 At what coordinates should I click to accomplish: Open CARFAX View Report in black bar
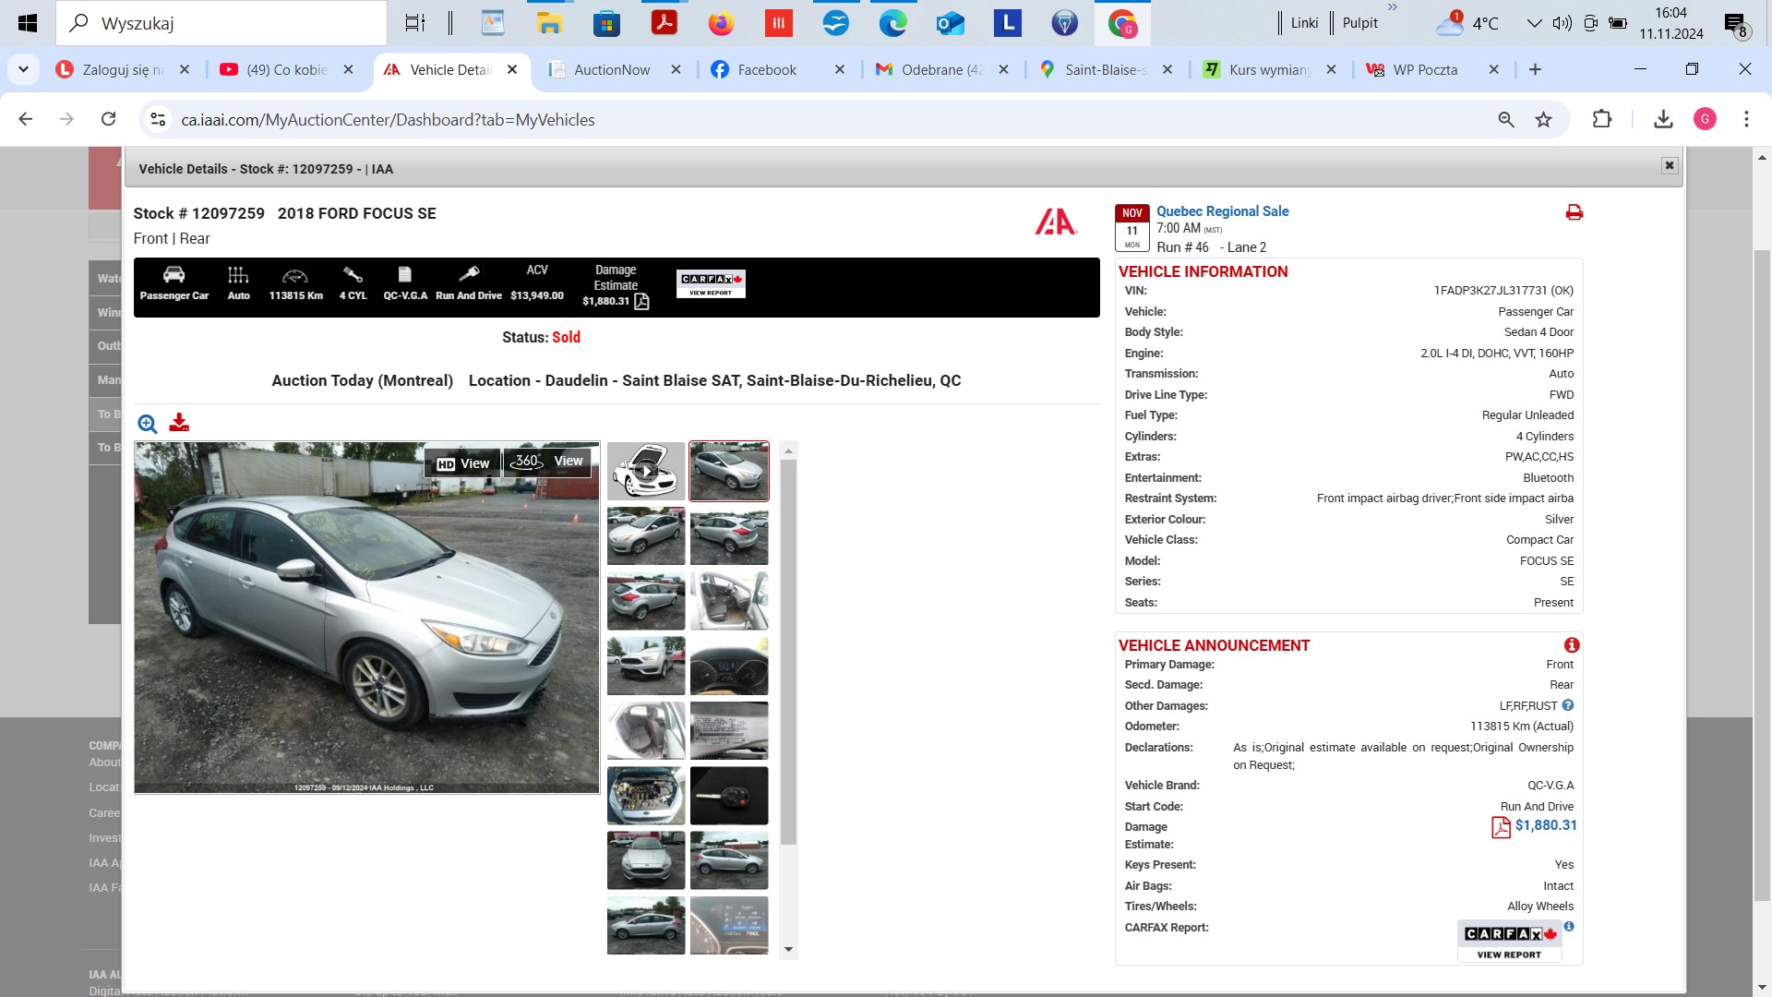tap(711, 283)
